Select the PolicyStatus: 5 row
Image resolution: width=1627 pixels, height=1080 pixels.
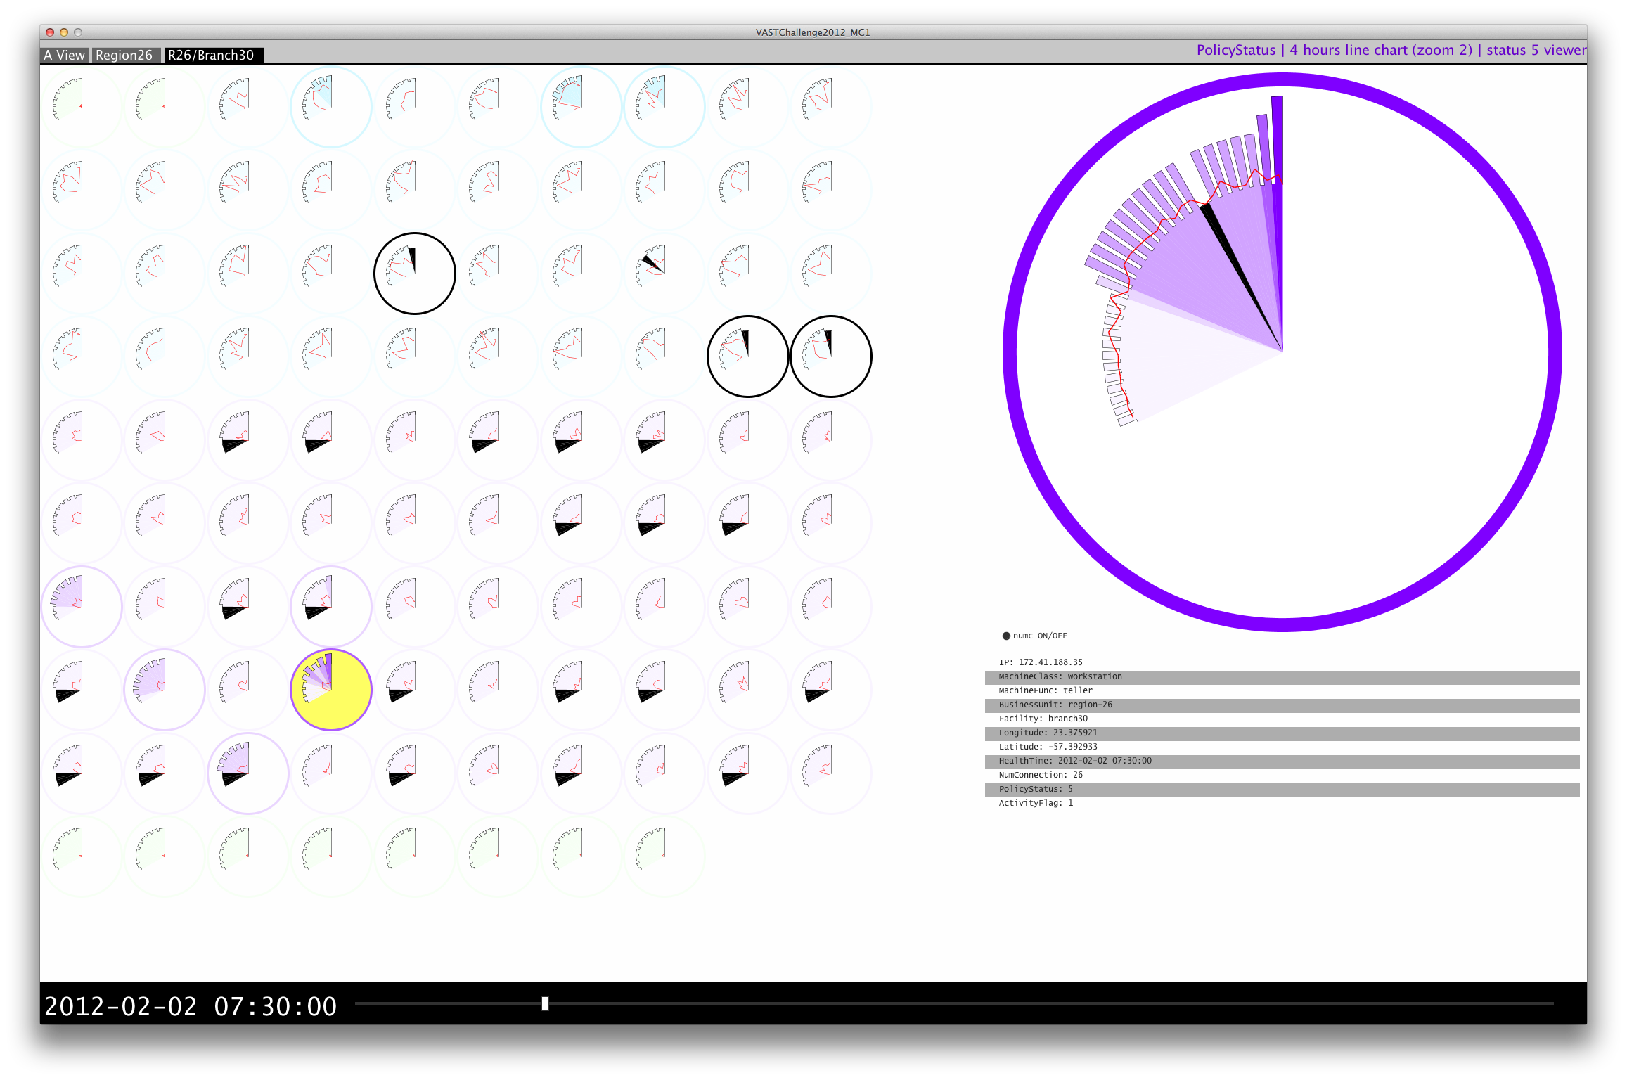click(1282, 789)
